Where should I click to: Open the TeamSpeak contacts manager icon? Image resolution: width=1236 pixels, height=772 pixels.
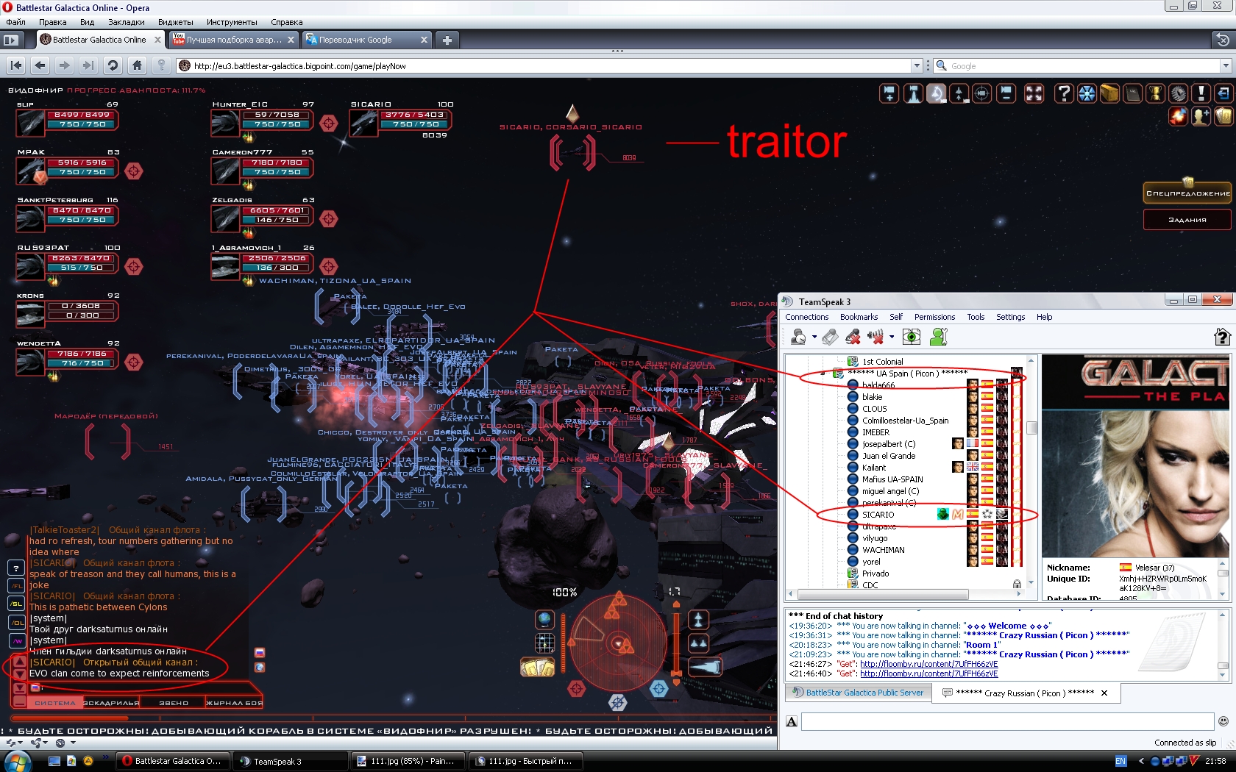tap(939, 337)
